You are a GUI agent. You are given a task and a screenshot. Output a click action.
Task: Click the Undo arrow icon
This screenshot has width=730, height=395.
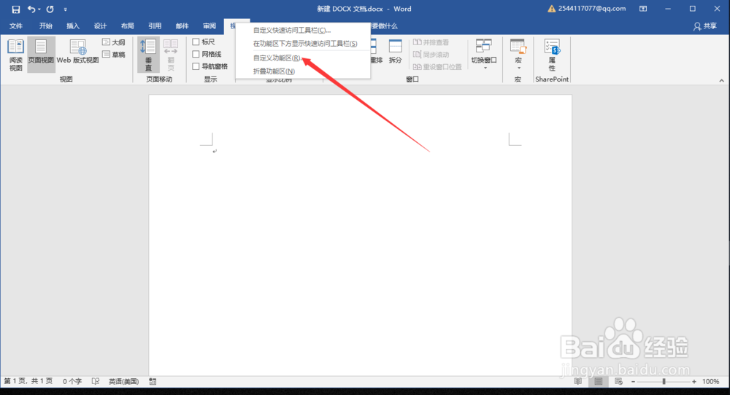click(31, 9)
